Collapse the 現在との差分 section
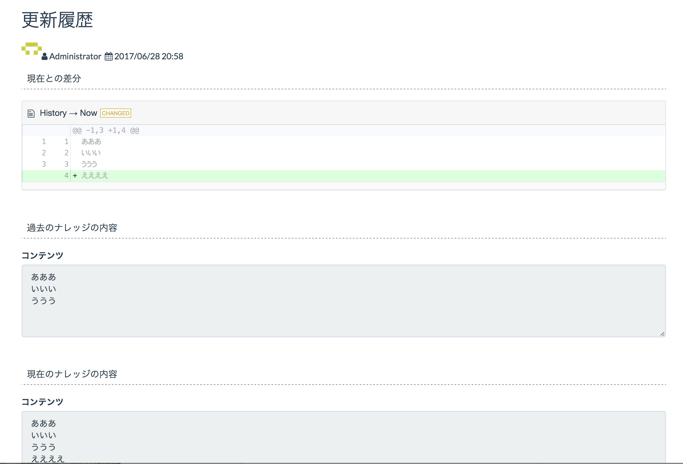683x464 pixels. pyautogui.click(x=54, y=78)
